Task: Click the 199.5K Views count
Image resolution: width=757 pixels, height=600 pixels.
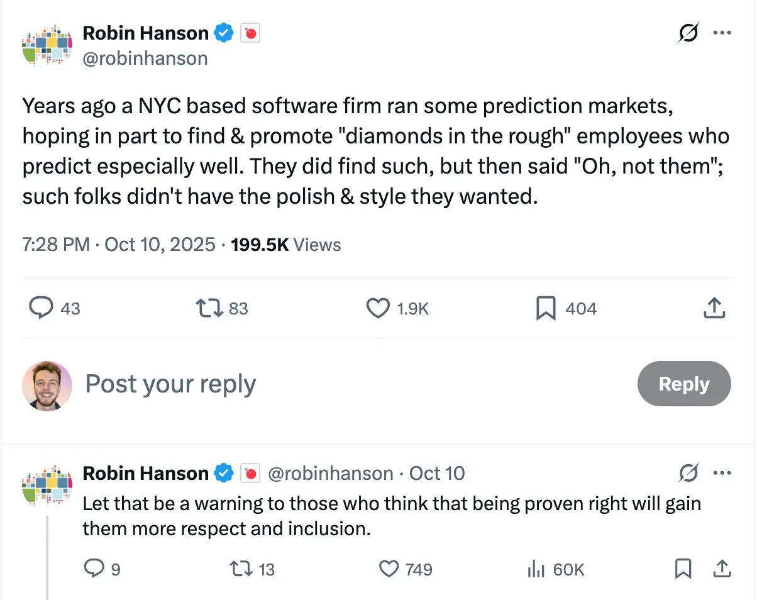Action: click(286, 245)
